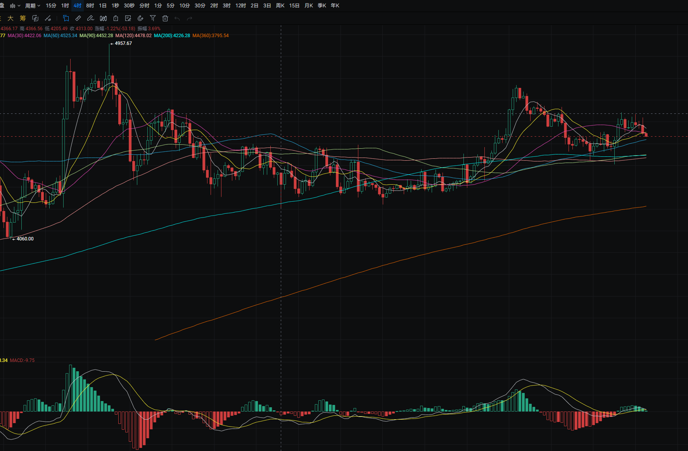Toggle the 大 large-order indicator
The width and height of the screenshot is (688, 451).
click(x=10, y=18)
